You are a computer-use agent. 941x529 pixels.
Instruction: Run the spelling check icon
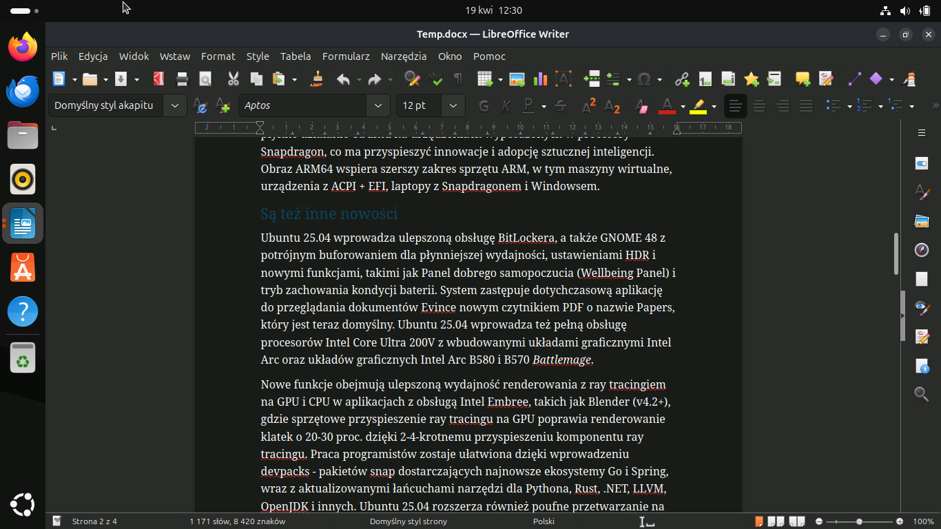pos(435,79)
